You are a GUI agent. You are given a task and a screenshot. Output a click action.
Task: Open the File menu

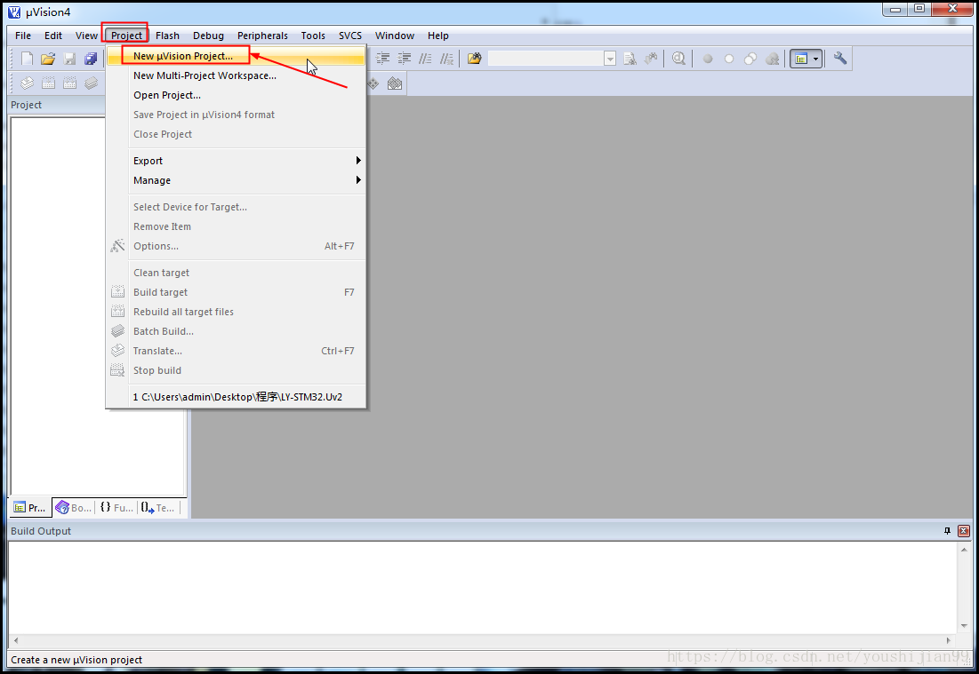pyautogui.click(x=23, y=36)
